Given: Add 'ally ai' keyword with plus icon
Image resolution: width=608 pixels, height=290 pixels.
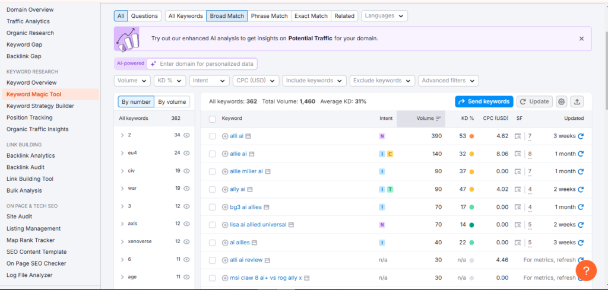Looking at the screenshot, I should point(225,189).
